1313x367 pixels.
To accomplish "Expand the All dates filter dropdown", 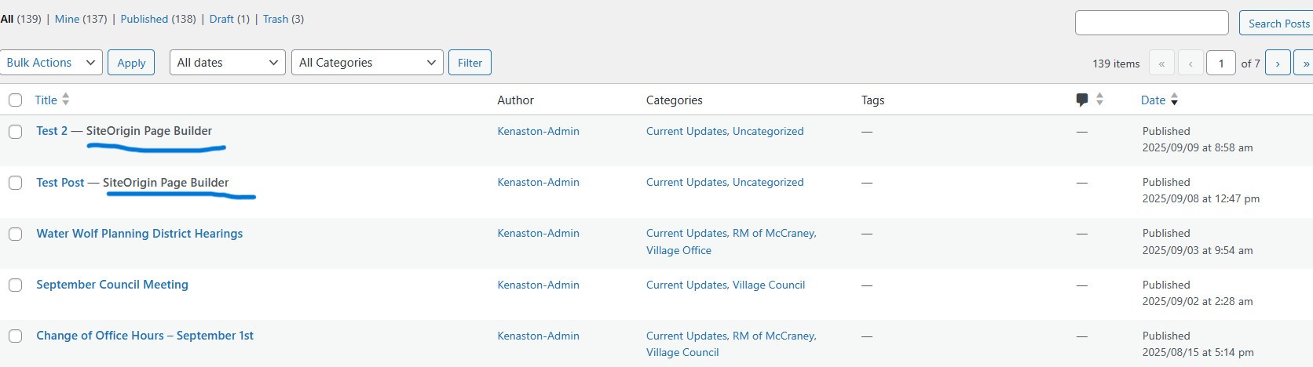I will tap(227, 63).
